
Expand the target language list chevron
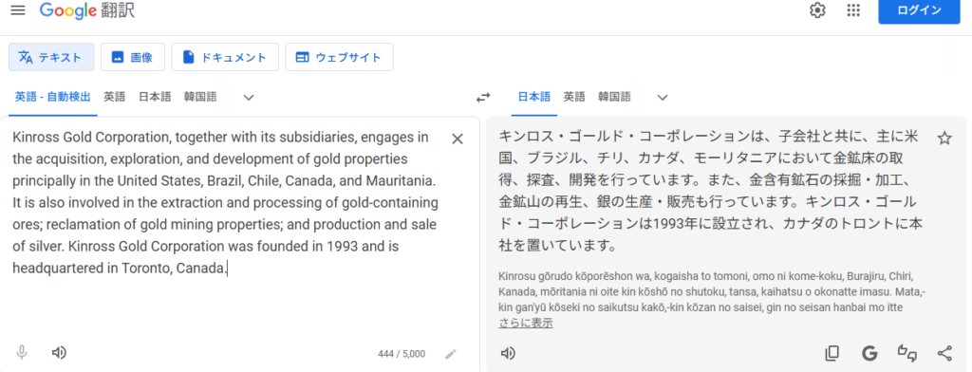coord(663,98)
